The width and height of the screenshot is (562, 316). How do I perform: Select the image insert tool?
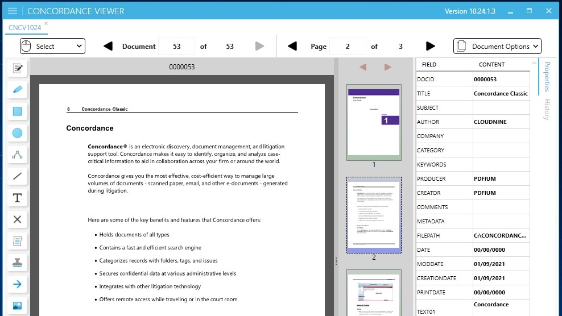pos(17,306)
